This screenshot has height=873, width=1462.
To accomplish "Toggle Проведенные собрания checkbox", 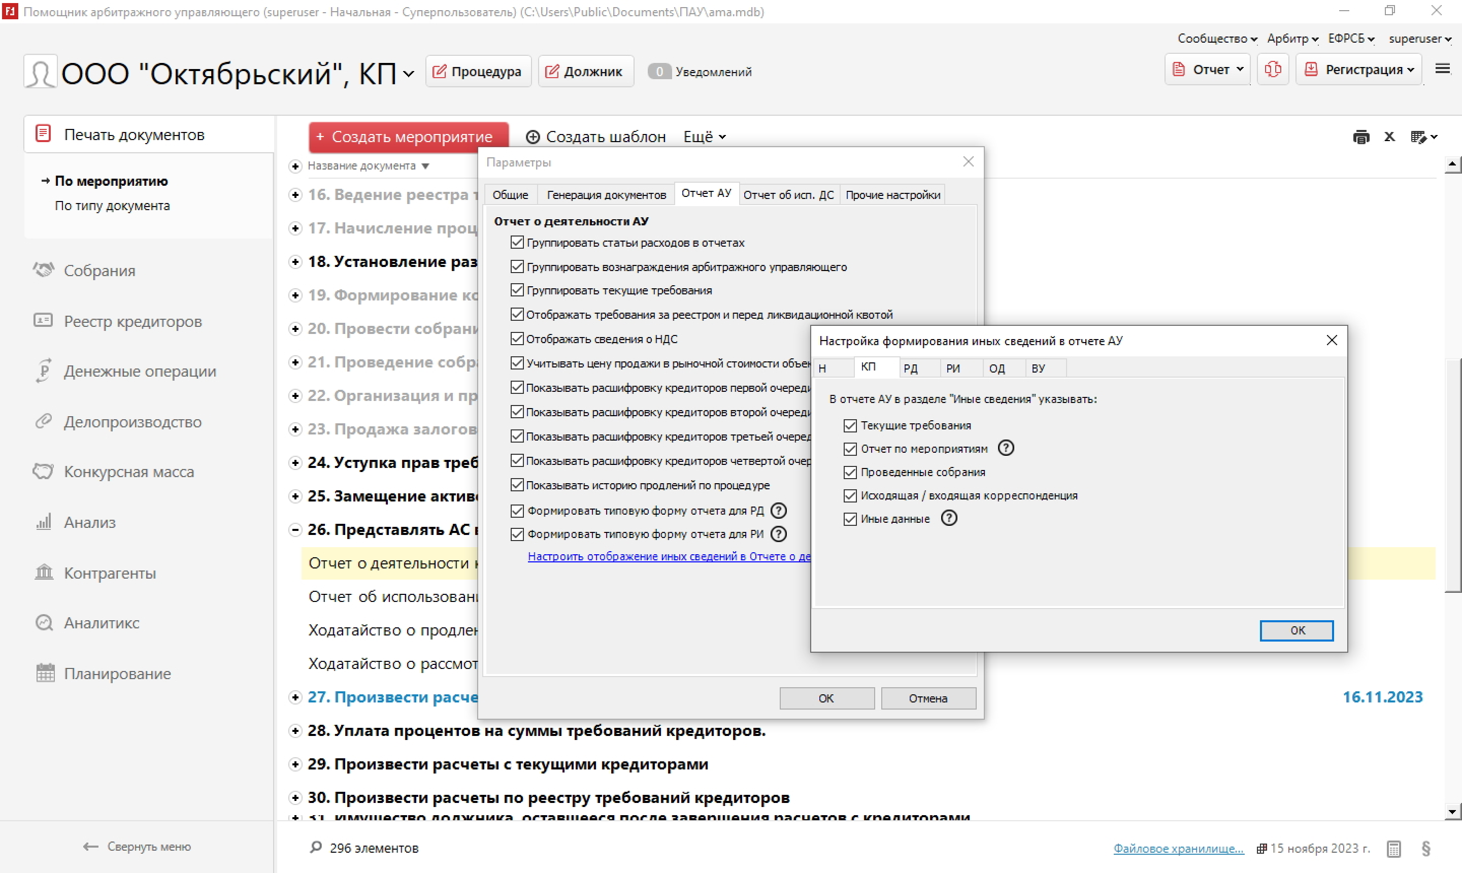I will (x=850, y=472).
